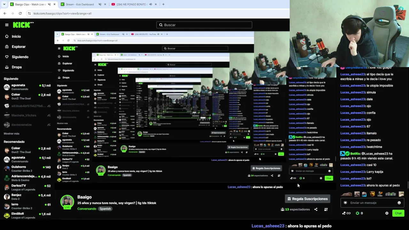Screen dimensions: 409x230
Task: Click the Buscar search field
Action: [204, 25]
